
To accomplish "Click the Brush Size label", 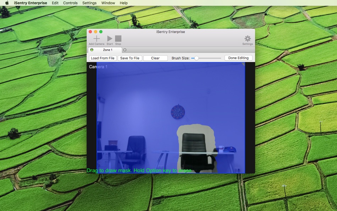I will (x=181, y=58).
